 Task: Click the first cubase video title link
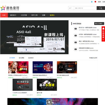(87, 28)
